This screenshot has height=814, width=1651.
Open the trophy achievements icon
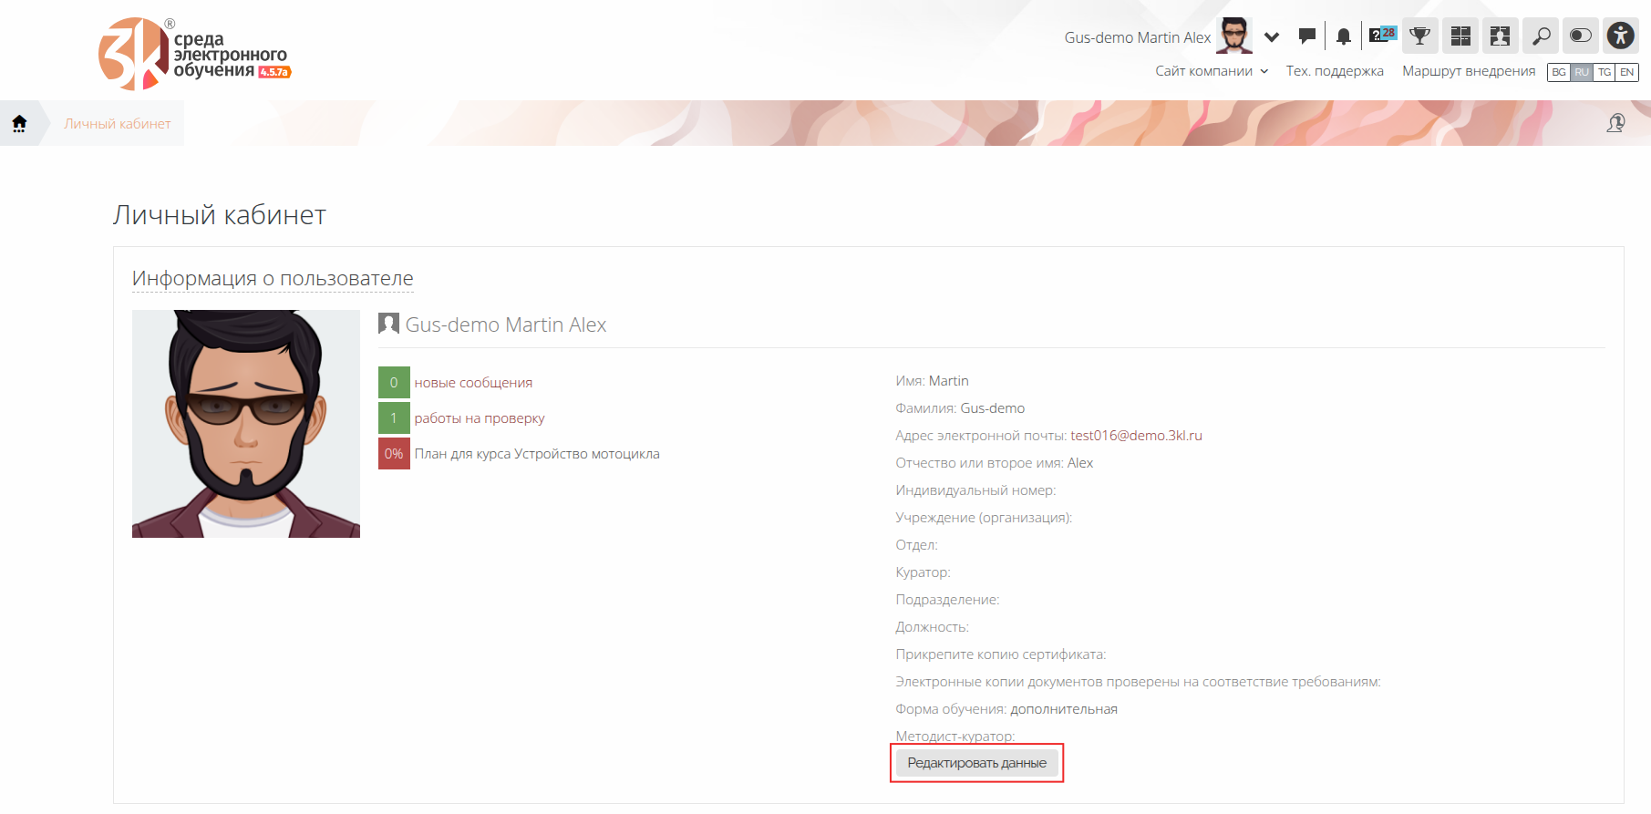click(x=1419, y=36)
